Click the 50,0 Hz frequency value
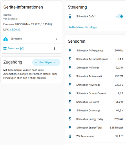Screen dimensions: 126x145 coord(119,50)
